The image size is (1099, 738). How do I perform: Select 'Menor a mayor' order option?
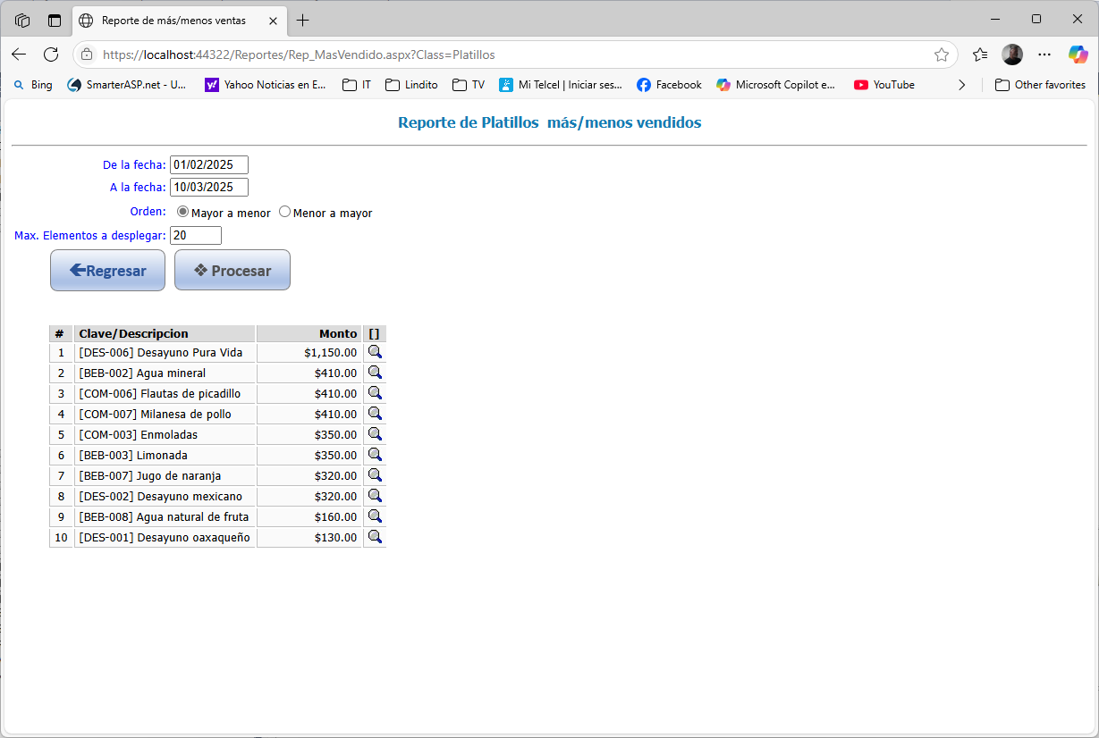[285, 213]
